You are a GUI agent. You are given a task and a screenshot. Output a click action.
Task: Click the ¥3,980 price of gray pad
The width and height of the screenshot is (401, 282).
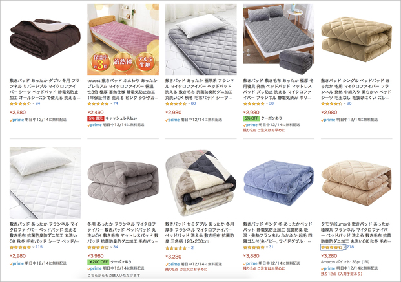96,256
